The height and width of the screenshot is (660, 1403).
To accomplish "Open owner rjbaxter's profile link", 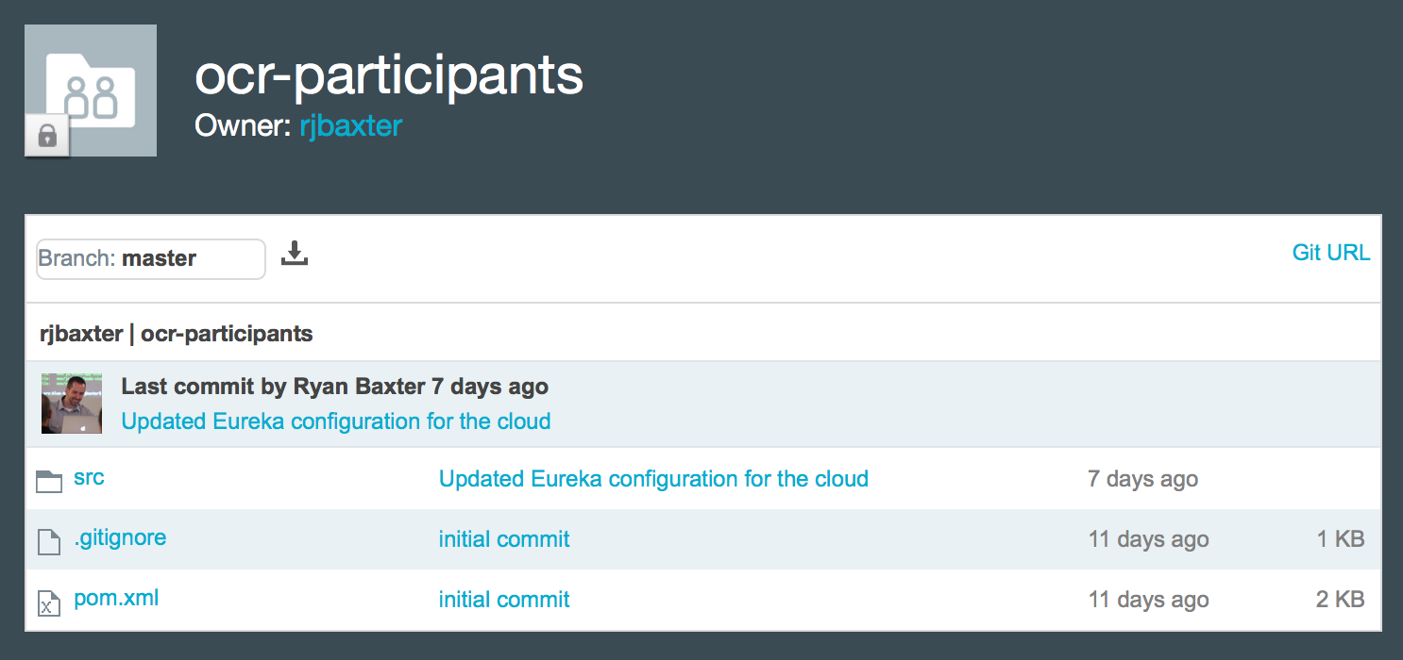I will point(350,125).
